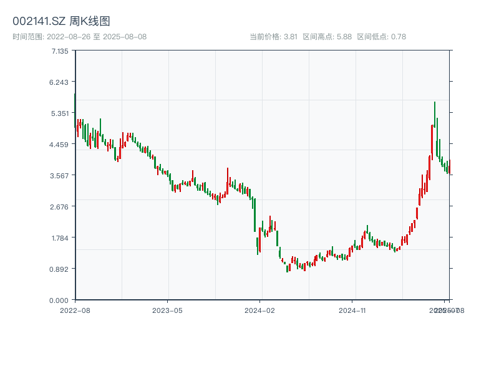This screenshot has width=499, height=374.
Task: Click the tallest green candle at the 2025 peak
Action: point(435,115)
